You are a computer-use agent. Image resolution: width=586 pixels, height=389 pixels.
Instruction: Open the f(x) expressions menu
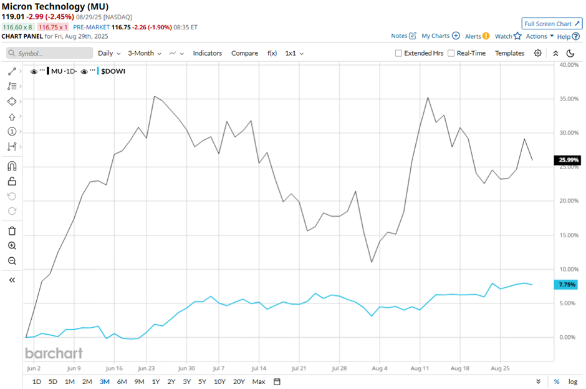272,53
